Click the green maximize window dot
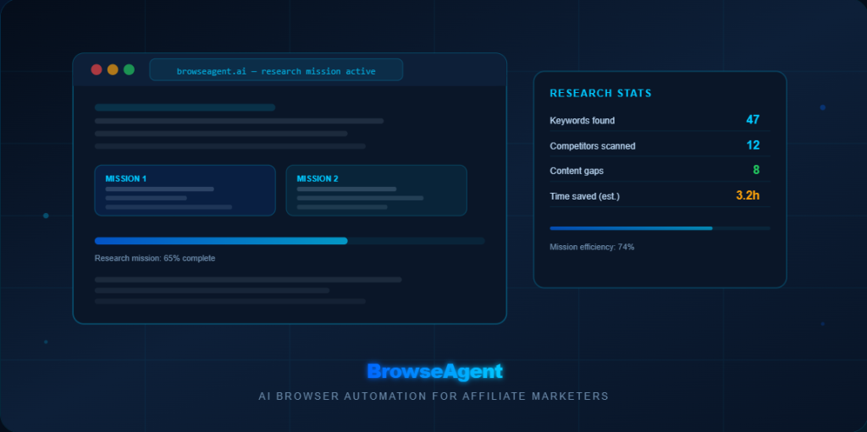 tap(129, 69)
